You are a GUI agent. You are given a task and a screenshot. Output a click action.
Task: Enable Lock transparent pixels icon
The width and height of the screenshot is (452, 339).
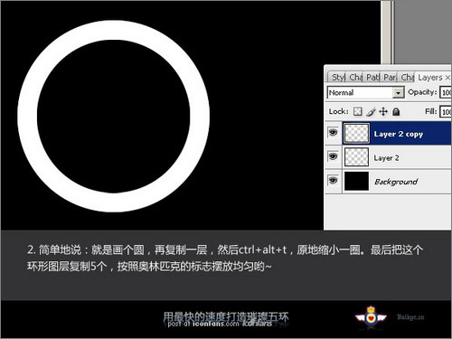358,111
